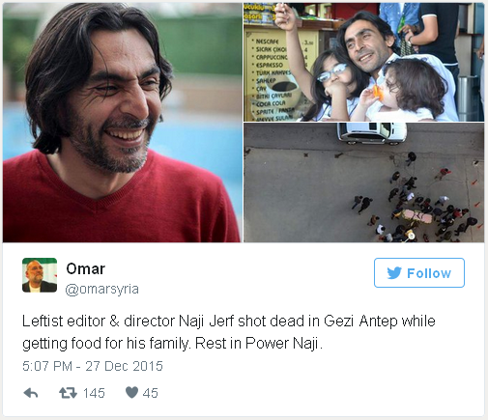View the 45 likes count
This screenshot has height=420, width=488.
[151, 393]
